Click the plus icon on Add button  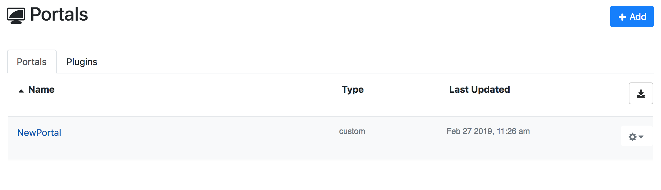pos(622,17)
